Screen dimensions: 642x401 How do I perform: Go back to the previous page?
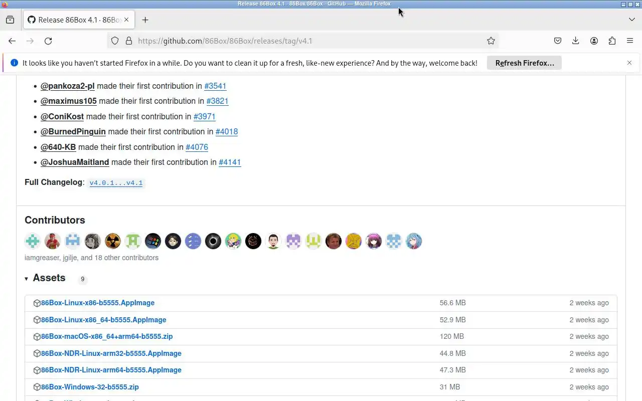(12, 41)
